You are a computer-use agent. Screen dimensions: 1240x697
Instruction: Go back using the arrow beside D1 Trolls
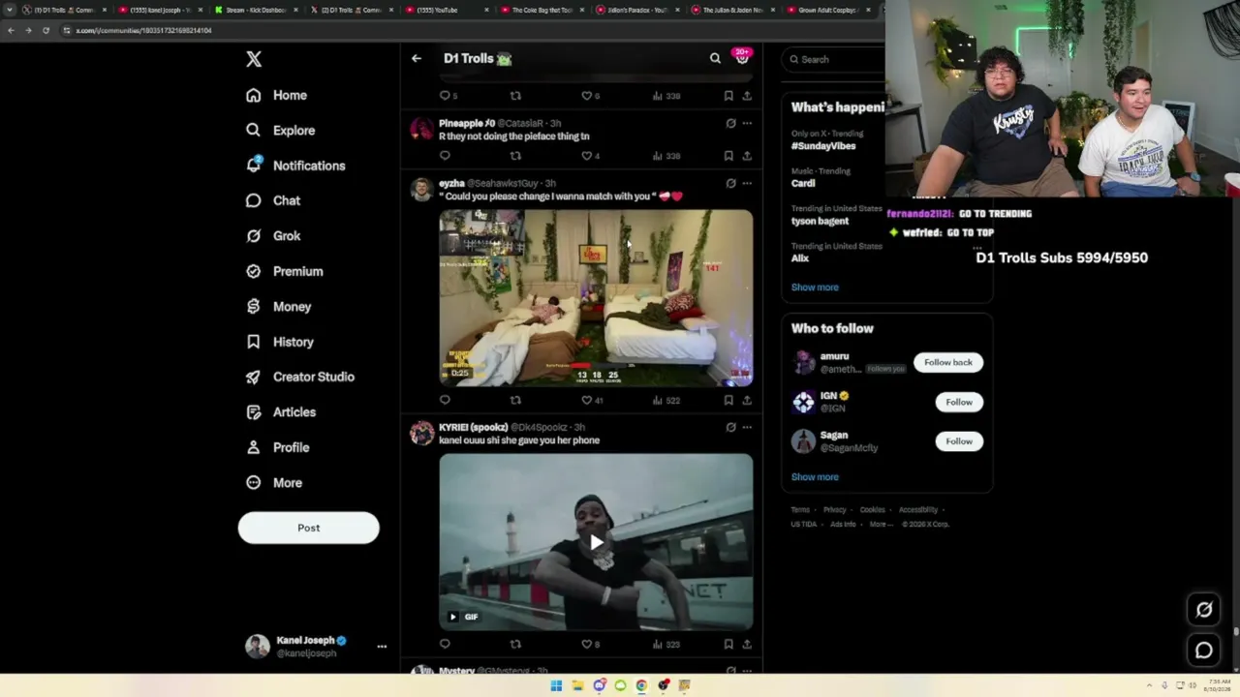coord(417,58)
